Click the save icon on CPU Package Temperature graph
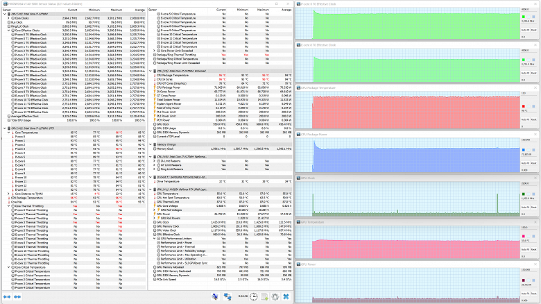 [533, 108]
